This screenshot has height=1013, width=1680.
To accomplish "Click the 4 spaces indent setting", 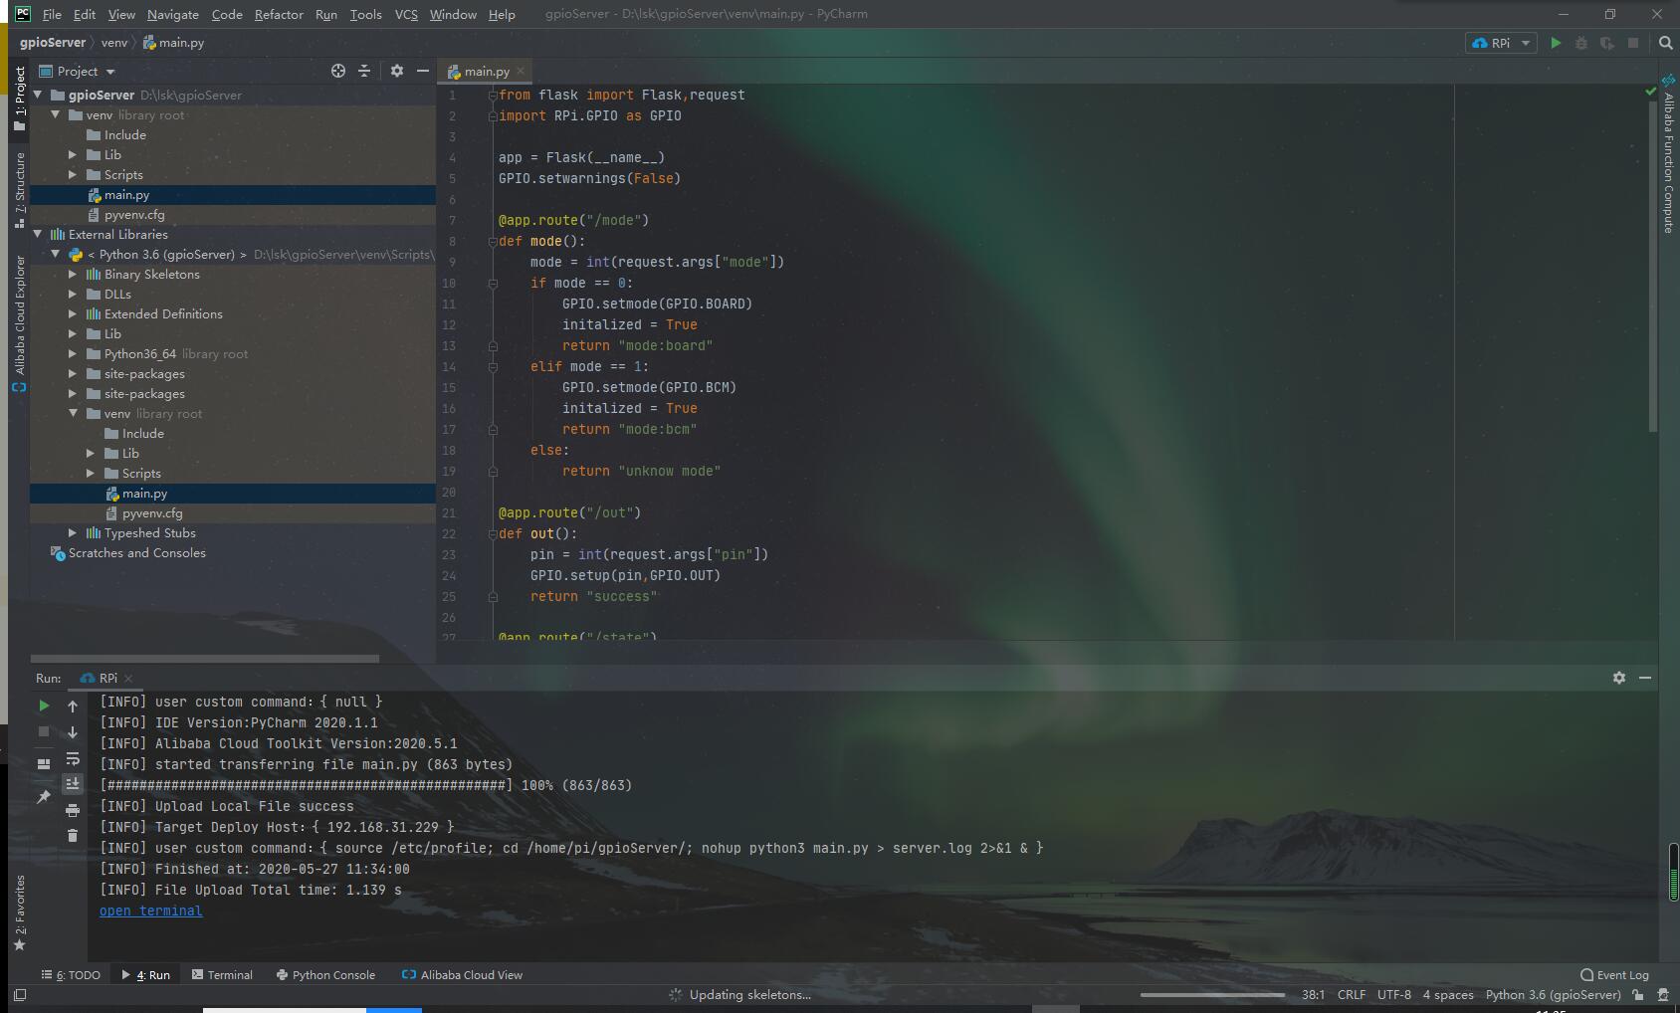I will 1448,995.
